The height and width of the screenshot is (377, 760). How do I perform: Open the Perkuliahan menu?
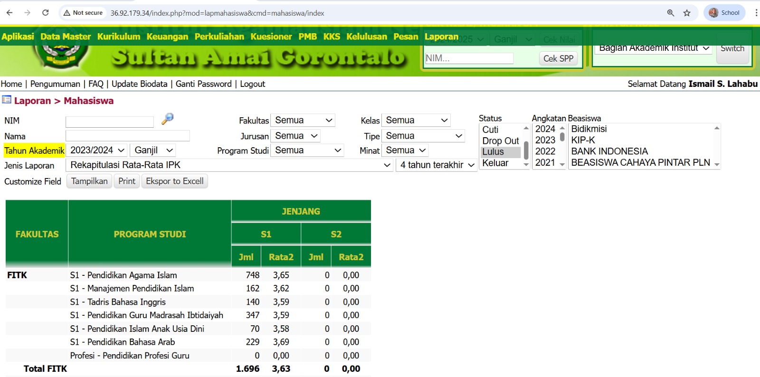tap(219, 37)
